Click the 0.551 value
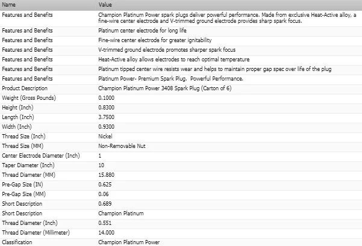The width and height of the screenshot is (362, 246). coord(105,223)
